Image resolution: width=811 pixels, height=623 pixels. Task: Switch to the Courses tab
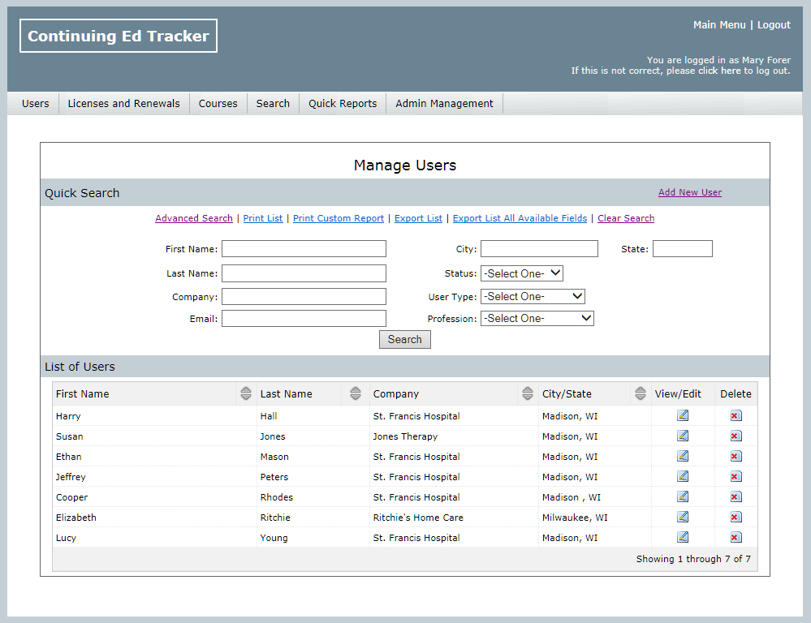pos(218,103)
